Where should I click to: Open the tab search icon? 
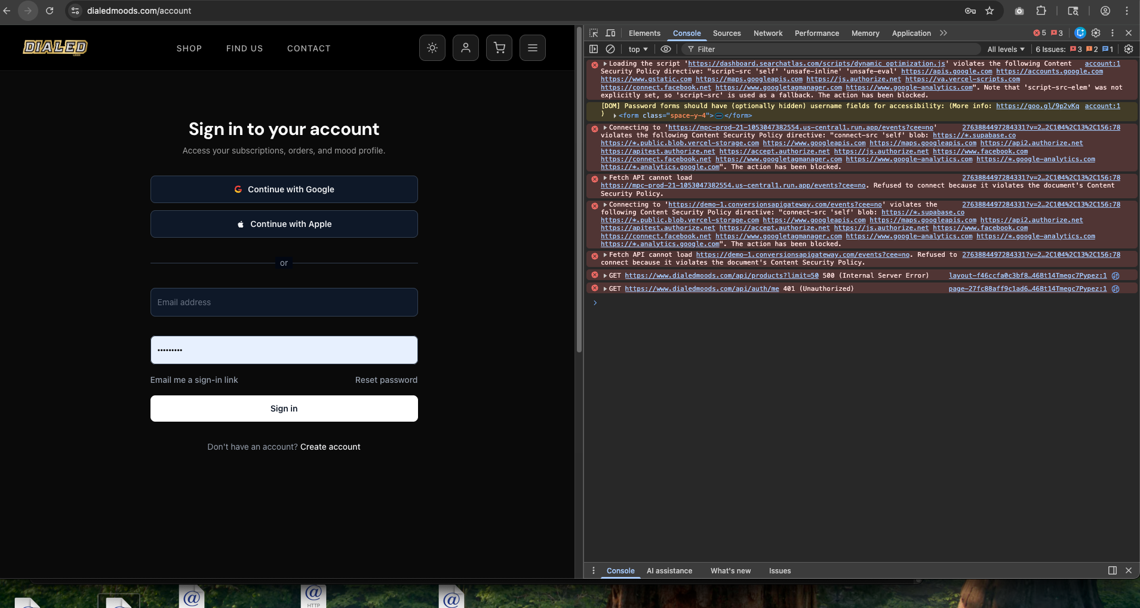coord(1073,11)
